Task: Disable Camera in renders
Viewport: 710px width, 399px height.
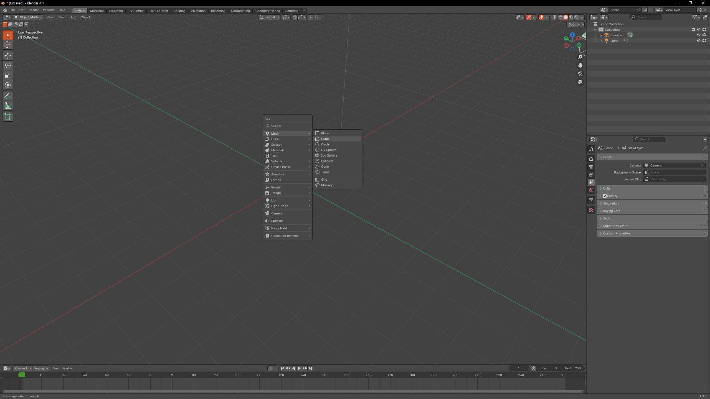Action: pos(704,35)
